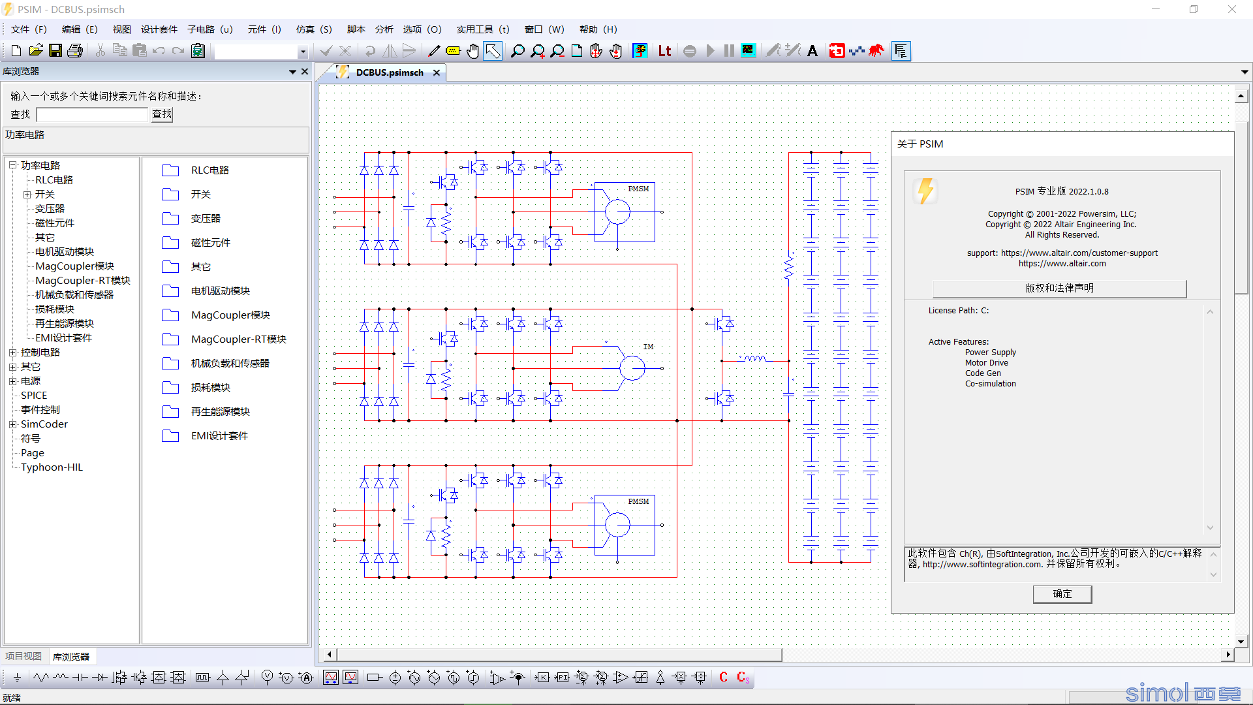
Task: Close the library browser panel
Action: [305, 72]
